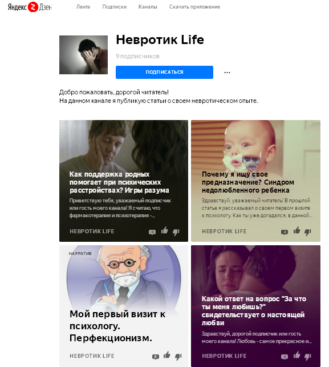
Task: Open the 'Мой первый визит к психологу' article
Action: (117, 326)
